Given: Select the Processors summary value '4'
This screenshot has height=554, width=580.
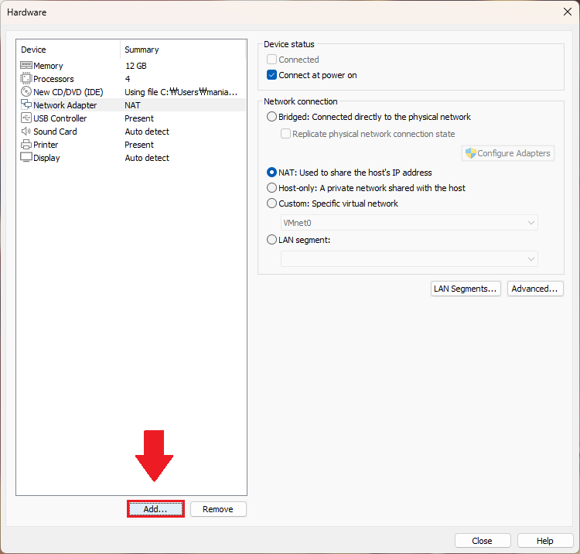Looking at the screenshot, I should click(x=128, y=79).
